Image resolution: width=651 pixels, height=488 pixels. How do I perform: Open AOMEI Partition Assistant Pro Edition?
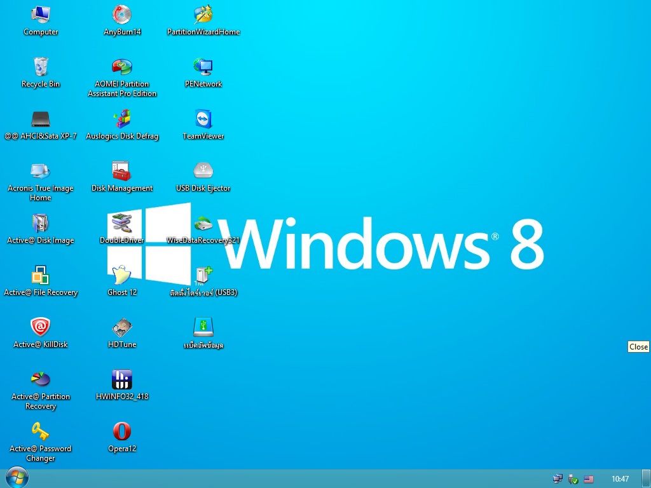point(121,67)
